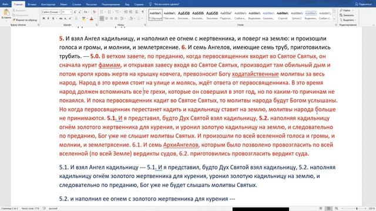Screen dimensions: 376x211
Task: Click the subscript button
Action: point(65,18)
